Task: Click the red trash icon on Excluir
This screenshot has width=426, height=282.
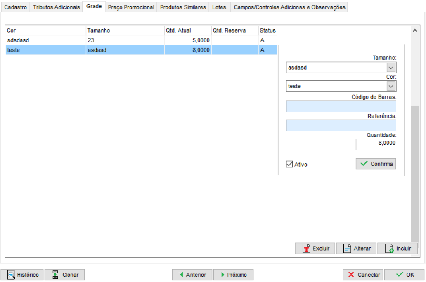Action: coord(306,248)
